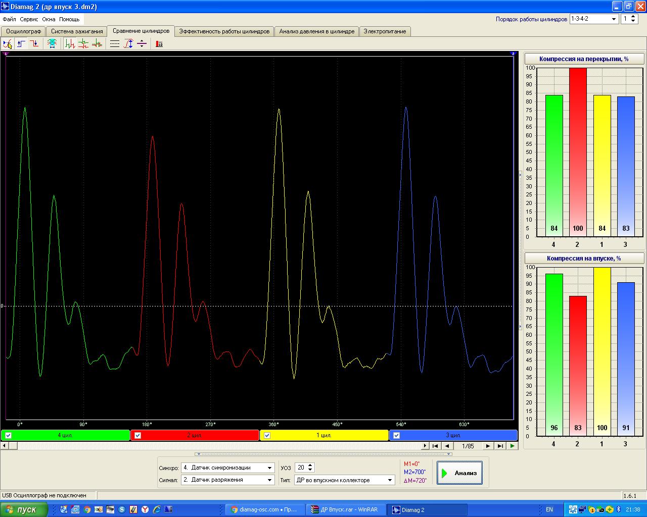Start green playback of frames

[x=513, y=446]
